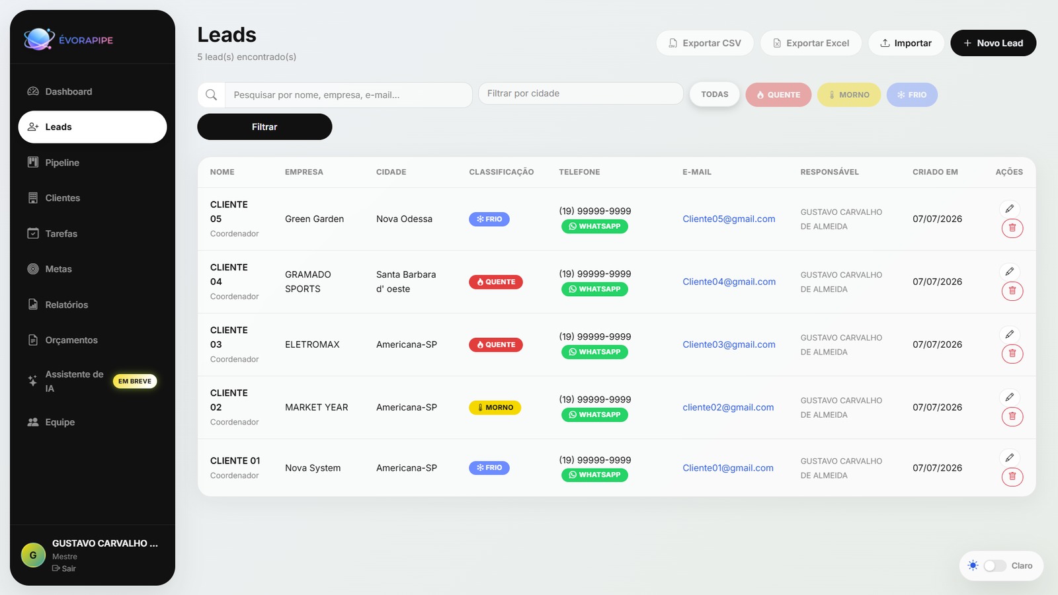Screen dimensions: 1058x595
Task: Delete the CLIENTE 03 lead using trash icon
Action: [1012, 354]
